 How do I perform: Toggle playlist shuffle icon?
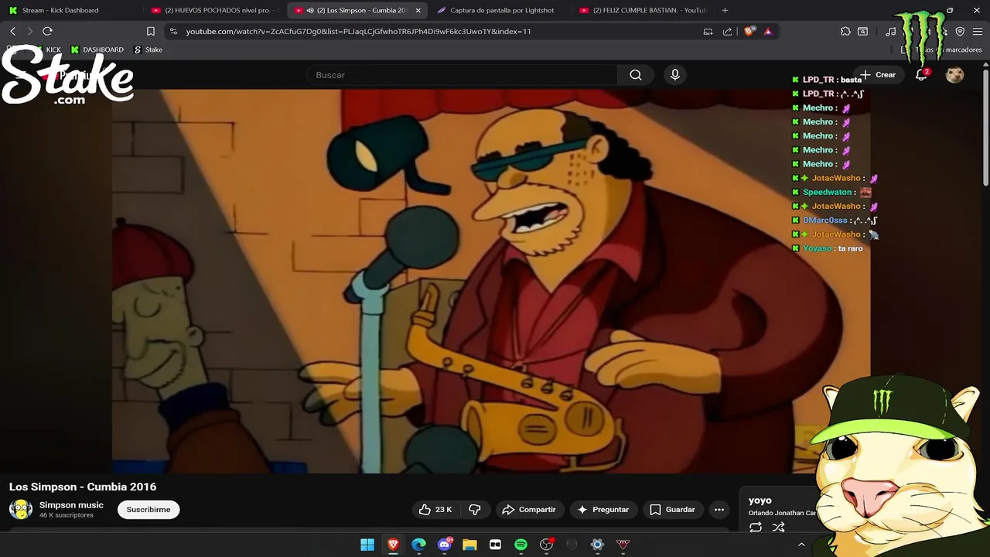(779, 528)
